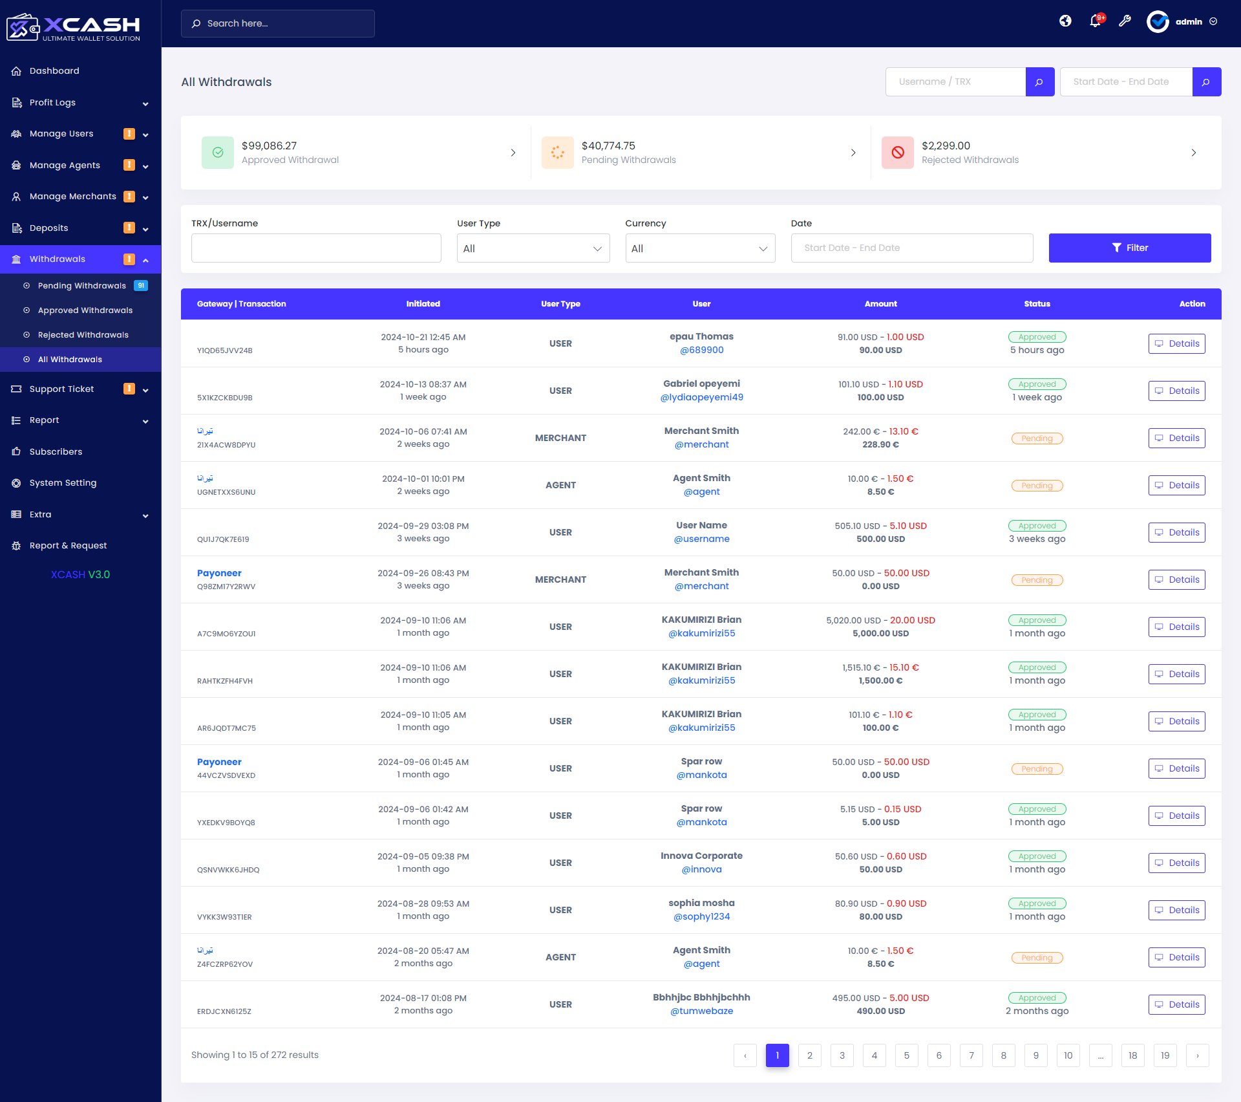The image size is (1241, 1102).
Task: Click the orange Pending Withdrawals spinner icon
Action: (557, 153)
